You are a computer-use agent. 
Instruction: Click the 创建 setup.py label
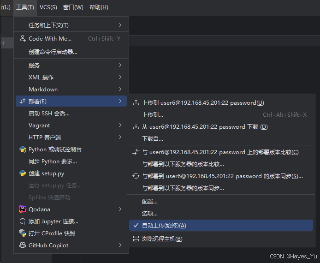point(46,173)
